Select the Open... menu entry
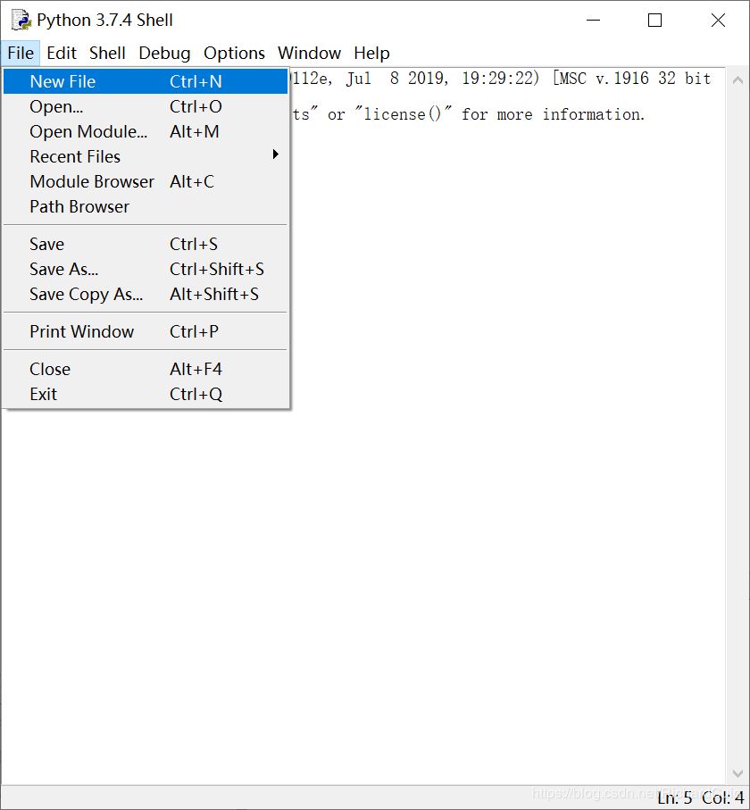This screenshot has height=810, width=750. (146, 107)
